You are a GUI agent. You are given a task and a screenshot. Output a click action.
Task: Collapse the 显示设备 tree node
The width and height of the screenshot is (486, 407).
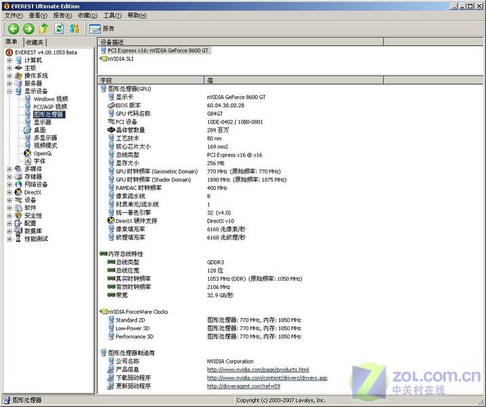click(10, 91)
